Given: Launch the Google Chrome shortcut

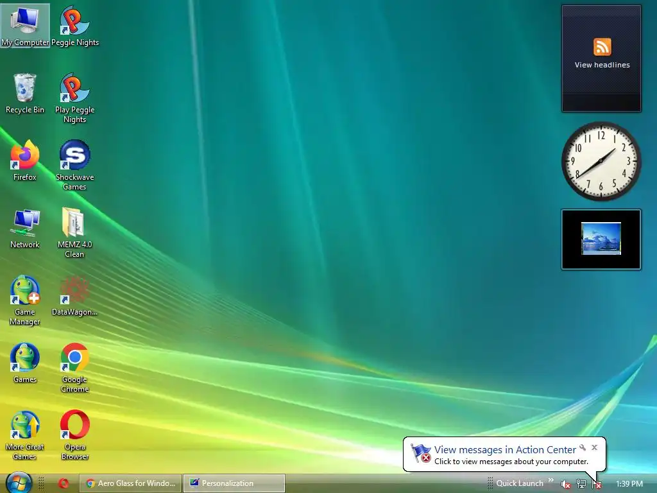Looking at the screenshot, I should coord(75,368).
